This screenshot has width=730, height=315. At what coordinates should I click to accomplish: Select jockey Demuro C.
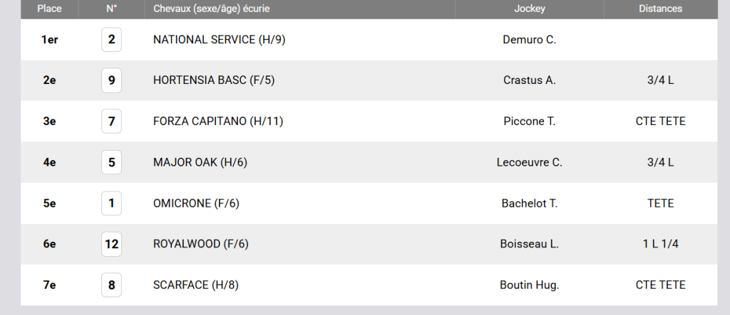point(530,40)
